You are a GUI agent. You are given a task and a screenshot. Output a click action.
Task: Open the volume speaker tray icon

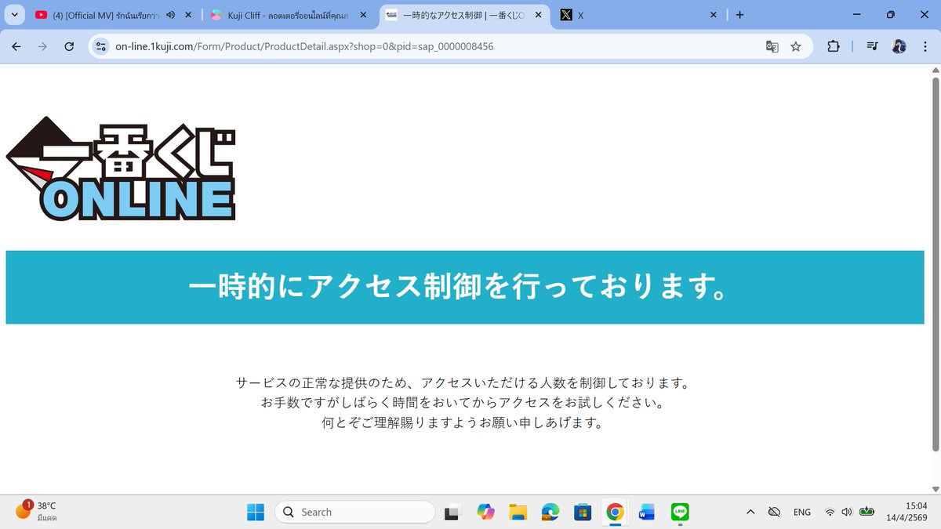click(x=846, y=512)
